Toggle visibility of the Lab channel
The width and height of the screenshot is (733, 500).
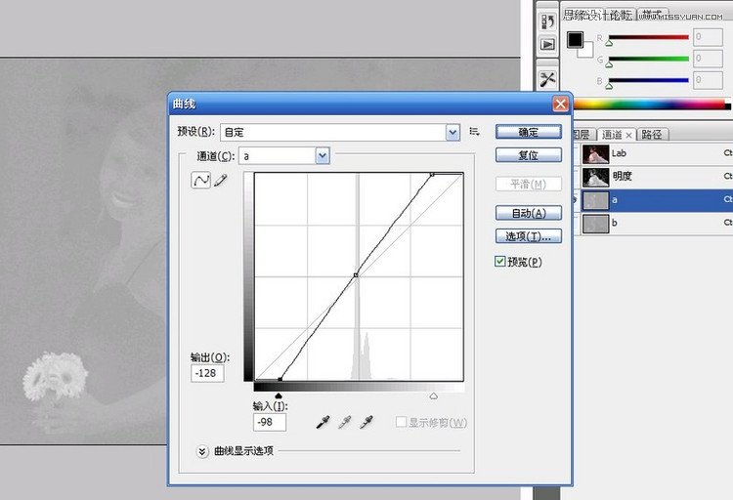click(576, 153)
